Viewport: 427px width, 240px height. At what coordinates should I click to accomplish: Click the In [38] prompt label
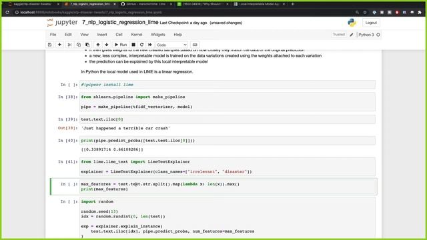(x=68, y=97)
